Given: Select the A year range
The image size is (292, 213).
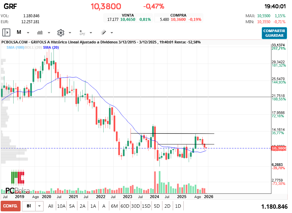Looking at the screenshot, I should pyautogui.click(x=104, y=206).
